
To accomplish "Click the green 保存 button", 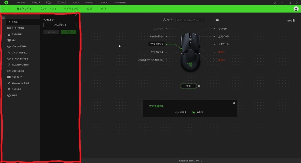I will 68,32.
